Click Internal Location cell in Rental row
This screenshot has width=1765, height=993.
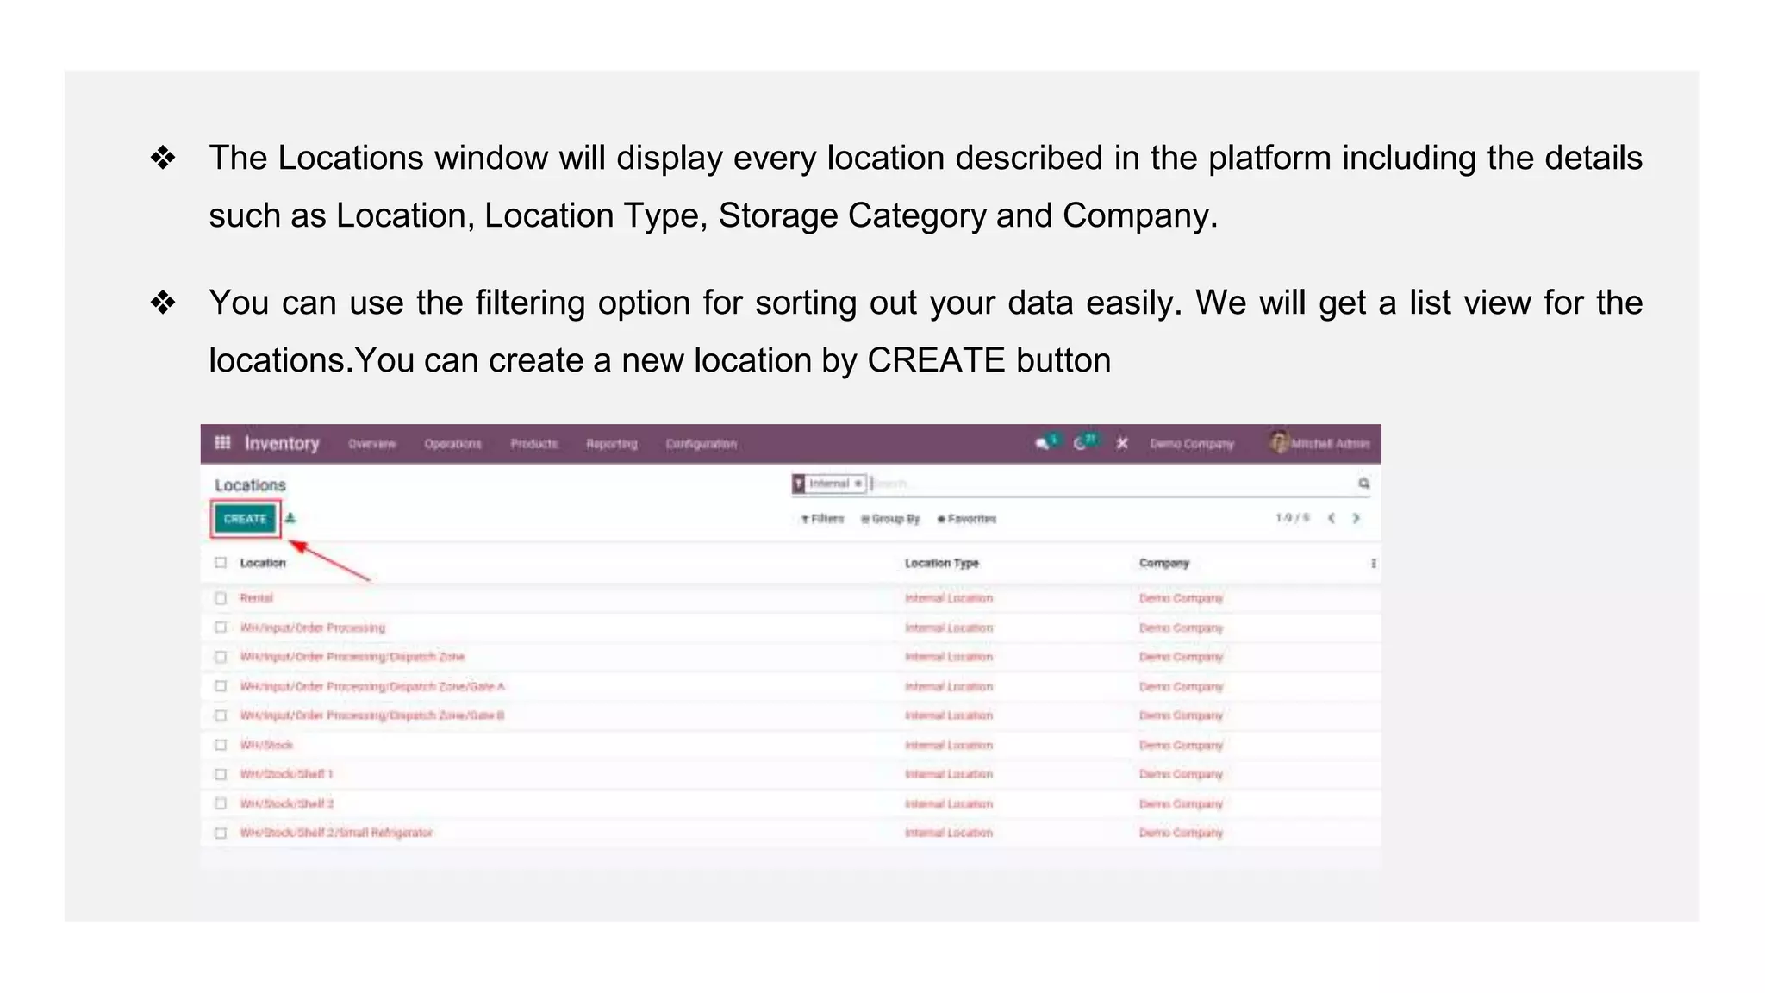tap(949, 597)
